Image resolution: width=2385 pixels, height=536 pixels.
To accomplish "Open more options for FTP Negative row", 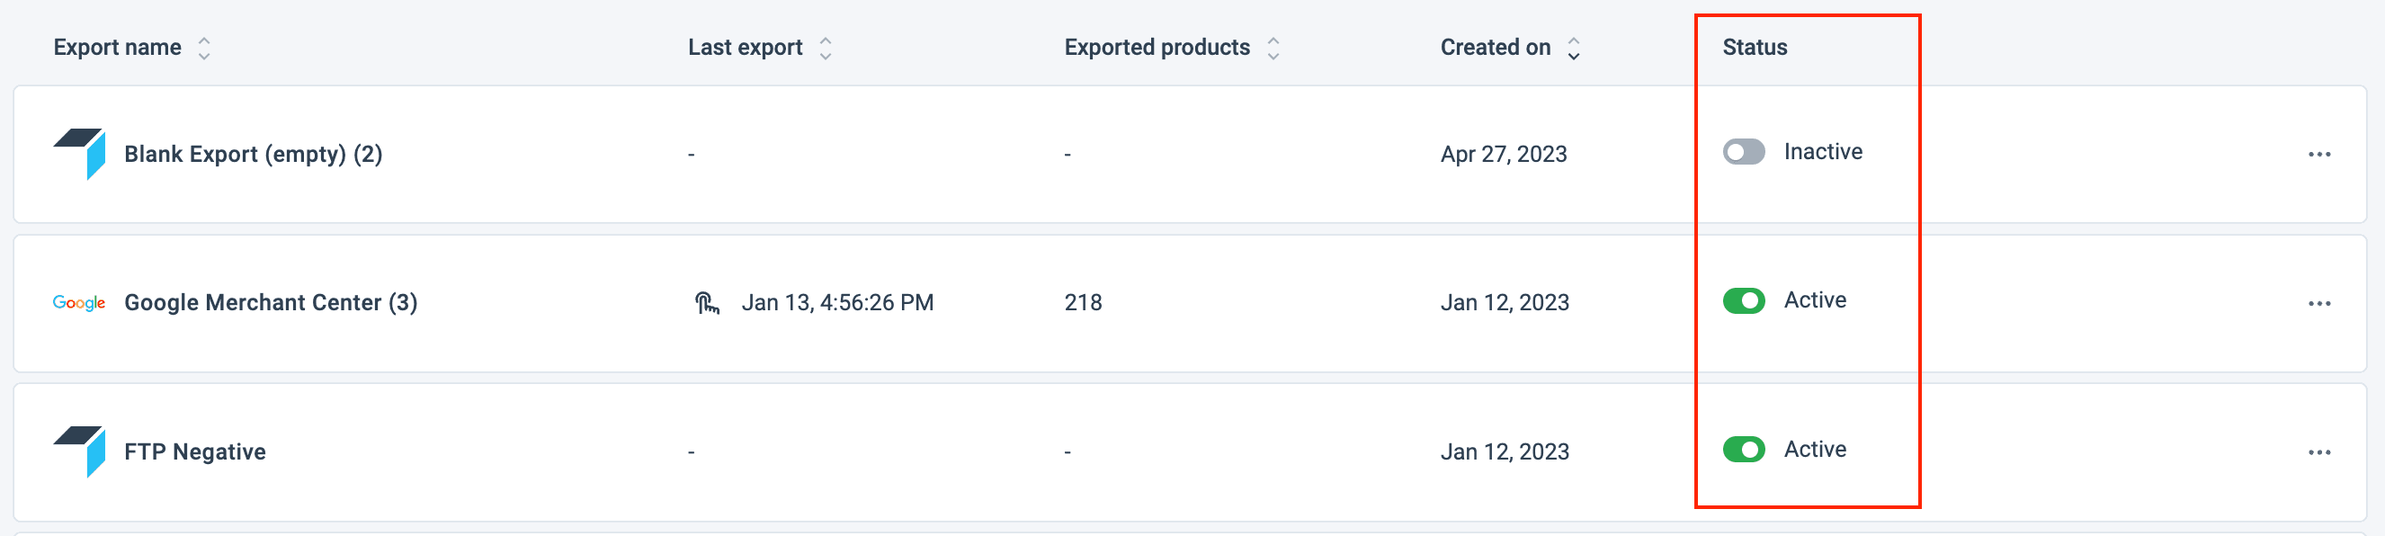I will click(2318, 452).
